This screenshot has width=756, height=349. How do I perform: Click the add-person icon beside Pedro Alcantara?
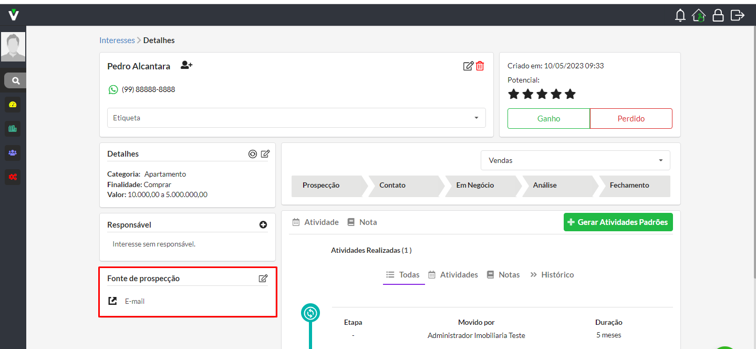pos(187,65)
